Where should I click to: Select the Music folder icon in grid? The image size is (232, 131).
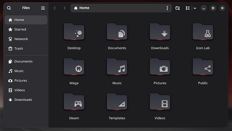click(117, 67)
